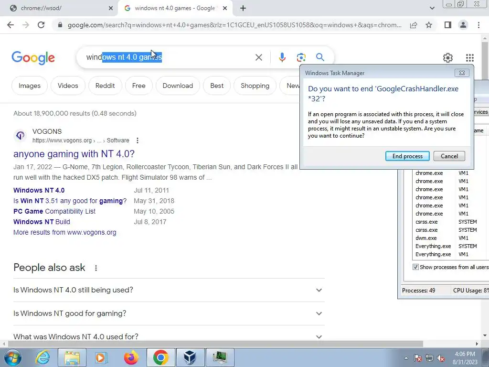Open Chrome tab search dropdown arrow

tap(432, 9)
